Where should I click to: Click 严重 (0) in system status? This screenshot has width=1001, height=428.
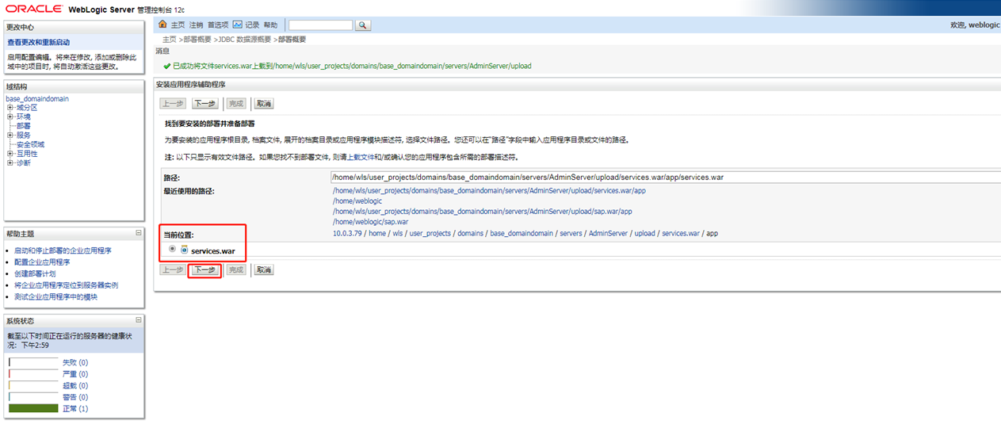tap(75, 374)
